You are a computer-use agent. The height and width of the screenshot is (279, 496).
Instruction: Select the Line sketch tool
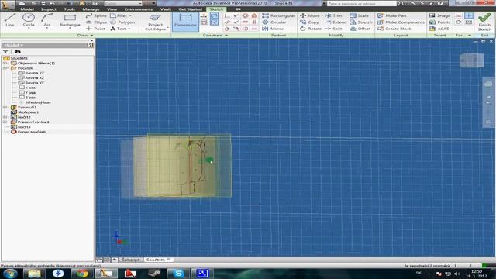point(10,20)
